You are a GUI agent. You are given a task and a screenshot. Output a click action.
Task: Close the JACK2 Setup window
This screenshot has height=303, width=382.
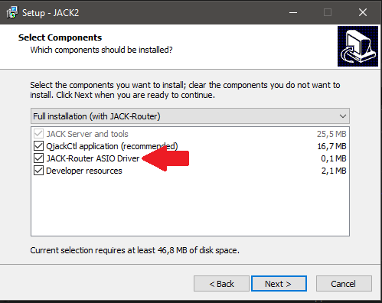click(363, 12)
